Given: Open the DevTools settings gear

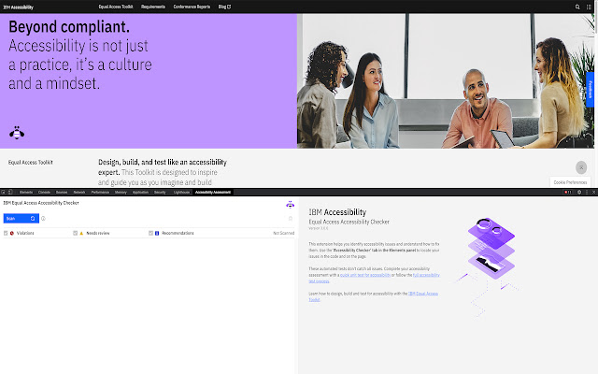Looking at the screenshot, I should 579,192.
